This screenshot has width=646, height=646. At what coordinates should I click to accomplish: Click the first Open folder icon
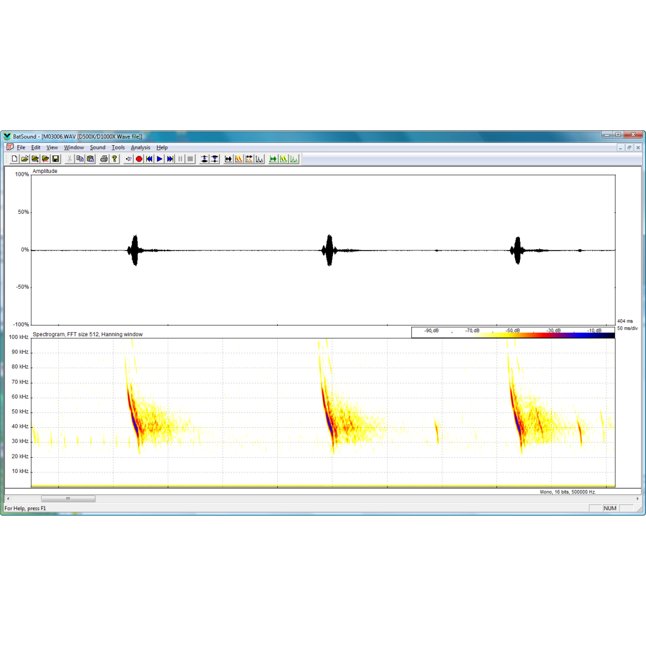tap(25, 159)
